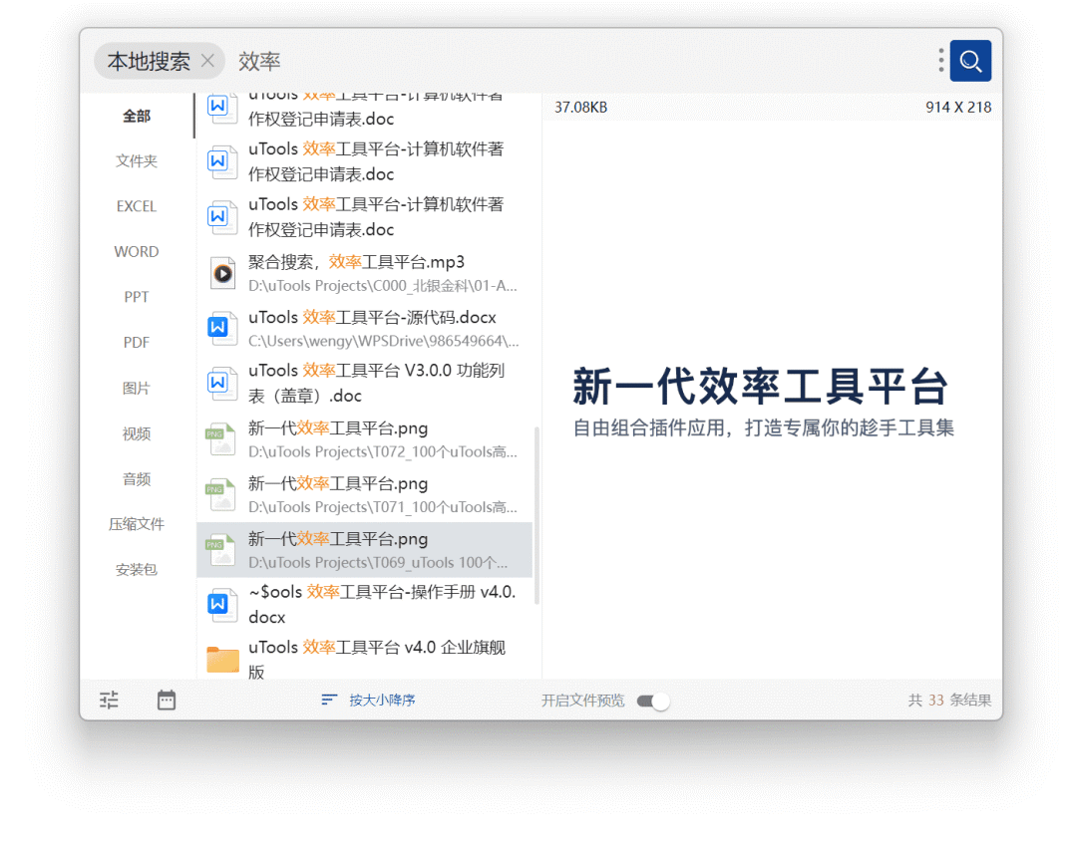Open the calendar date filter icon
Viewport: 1077px width, 846px height.
167,700
